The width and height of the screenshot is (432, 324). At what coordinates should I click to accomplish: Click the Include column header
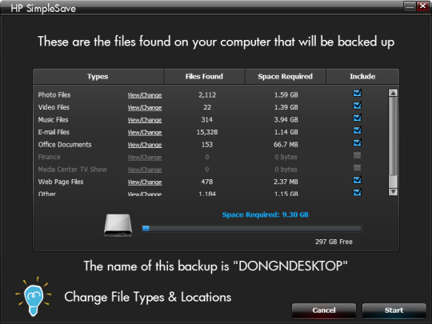(362, 76)
